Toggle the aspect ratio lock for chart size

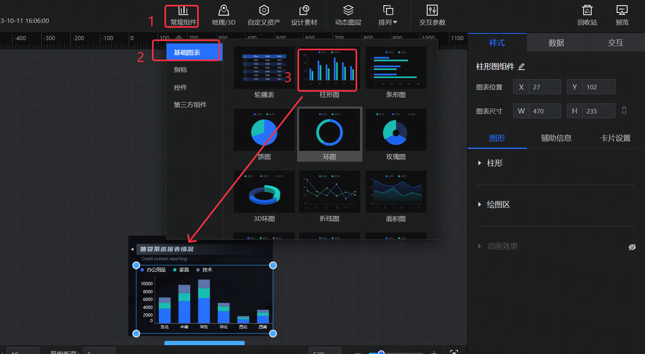624,111
